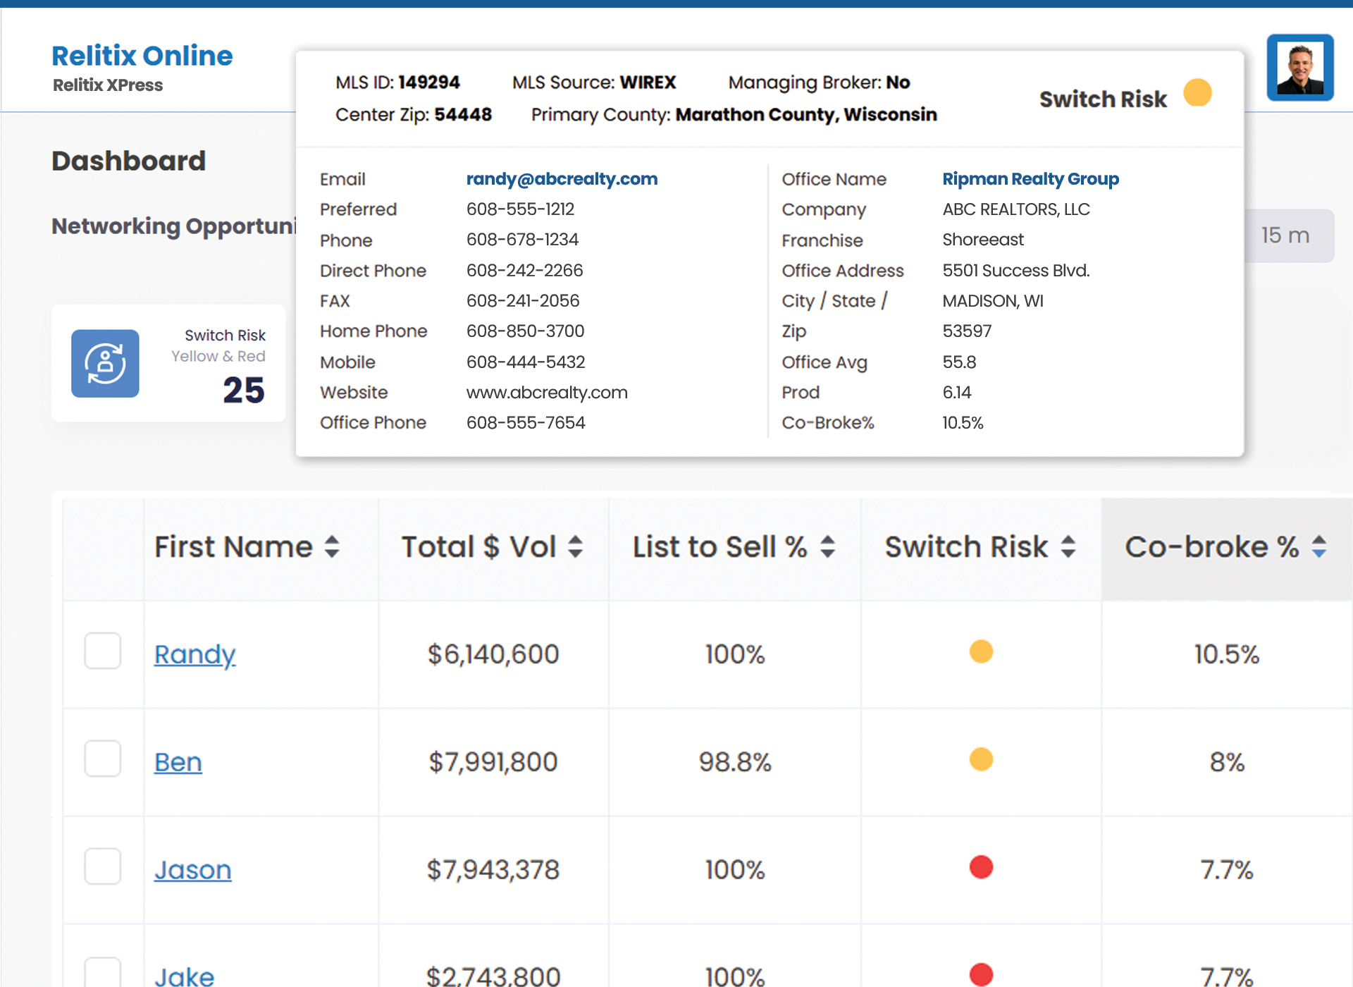Image resolution: width=1353 pixels, height=987 pixels.
Task: Sort List to Sell % column
Action: [x=828, y=547]
